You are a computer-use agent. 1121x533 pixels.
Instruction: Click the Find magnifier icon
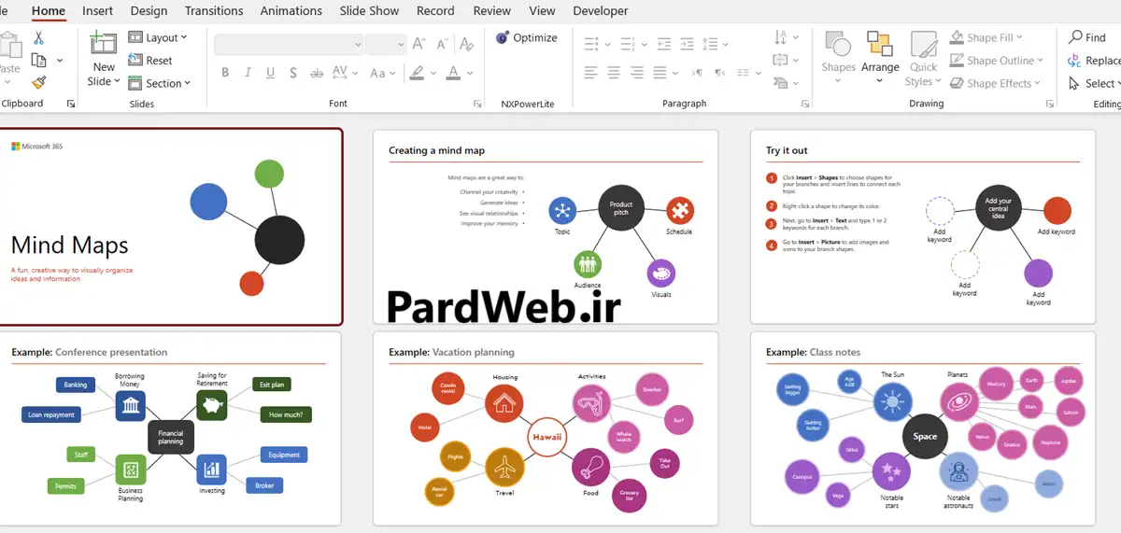[x=1076, y=37]
